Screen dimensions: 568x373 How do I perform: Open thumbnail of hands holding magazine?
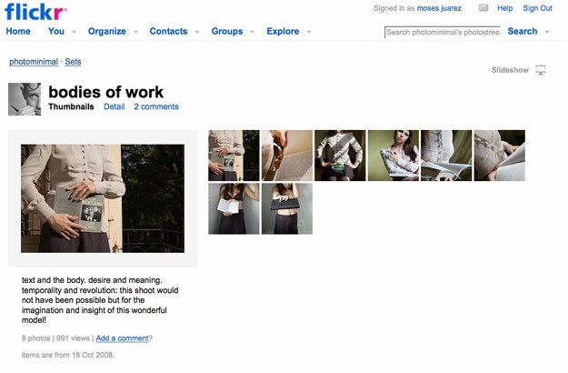tap(234, 156)
